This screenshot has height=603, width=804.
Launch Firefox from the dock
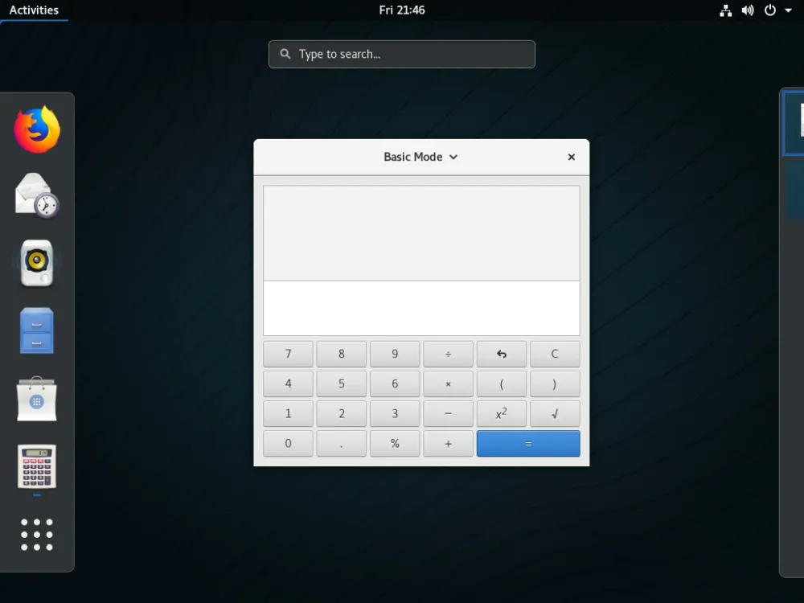click(38, 129)
